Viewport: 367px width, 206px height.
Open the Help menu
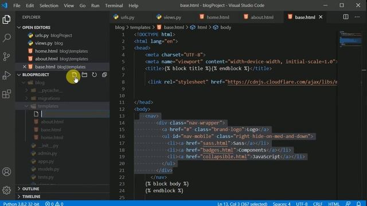(134, 5)
